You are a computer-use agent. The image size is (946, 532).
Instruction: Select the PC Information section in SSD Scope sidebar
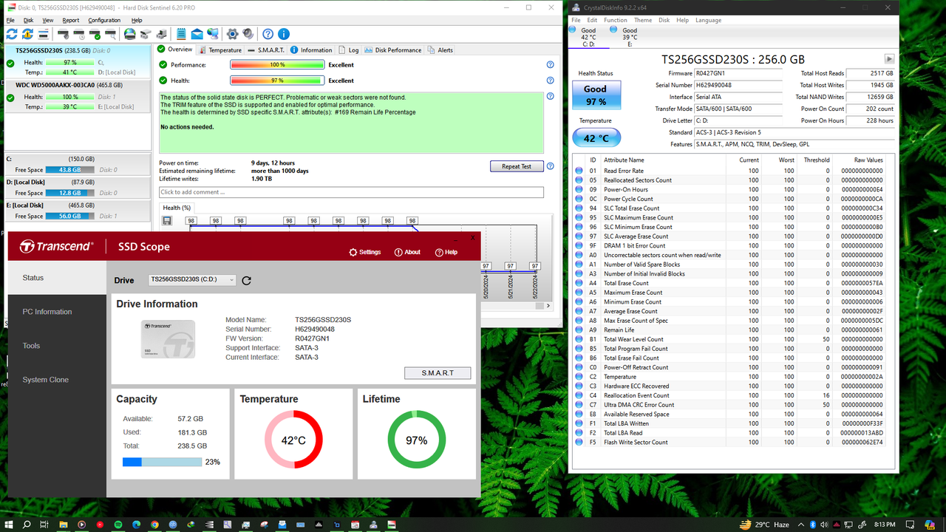(x=57, y=312)
